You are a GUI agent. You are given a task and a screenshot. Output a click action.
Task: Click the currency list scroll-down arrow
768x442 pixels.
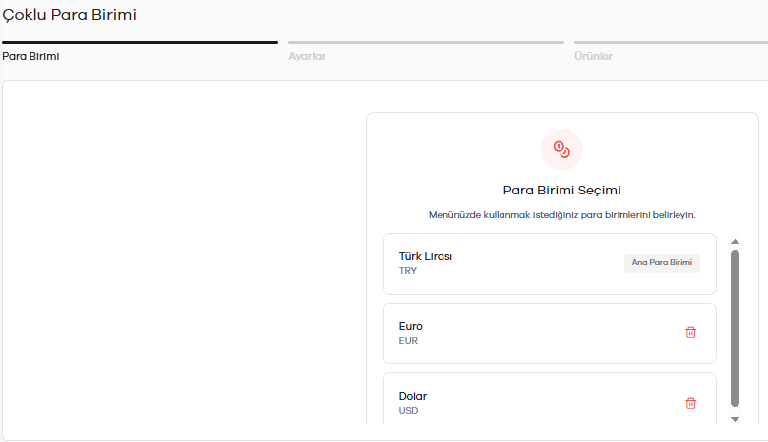pyautogui.click(x=735, y=419)
